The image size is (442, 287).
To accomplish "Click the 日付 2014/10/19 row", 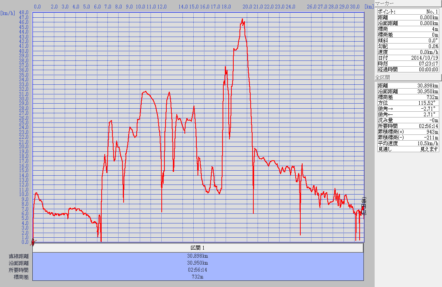I will (408, 58).
